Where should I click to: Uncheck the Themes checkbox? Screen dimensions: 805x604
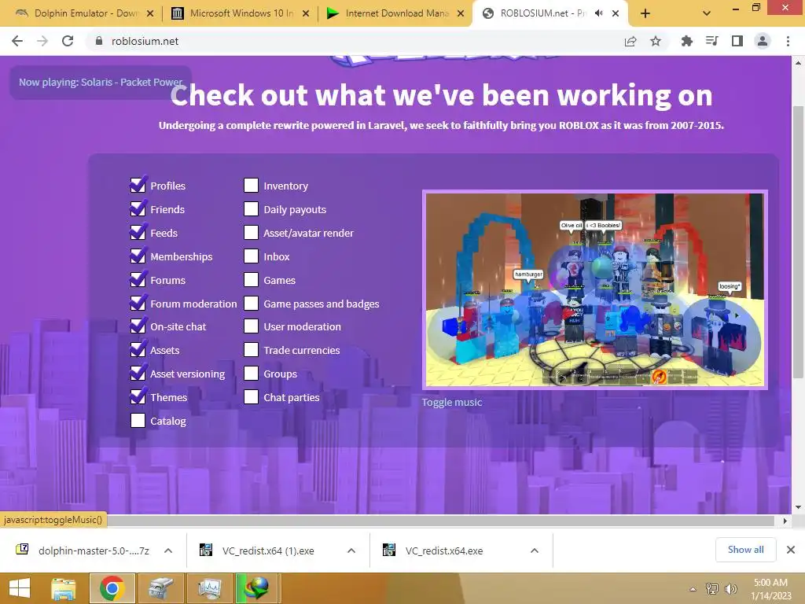(x=138, y=397)
